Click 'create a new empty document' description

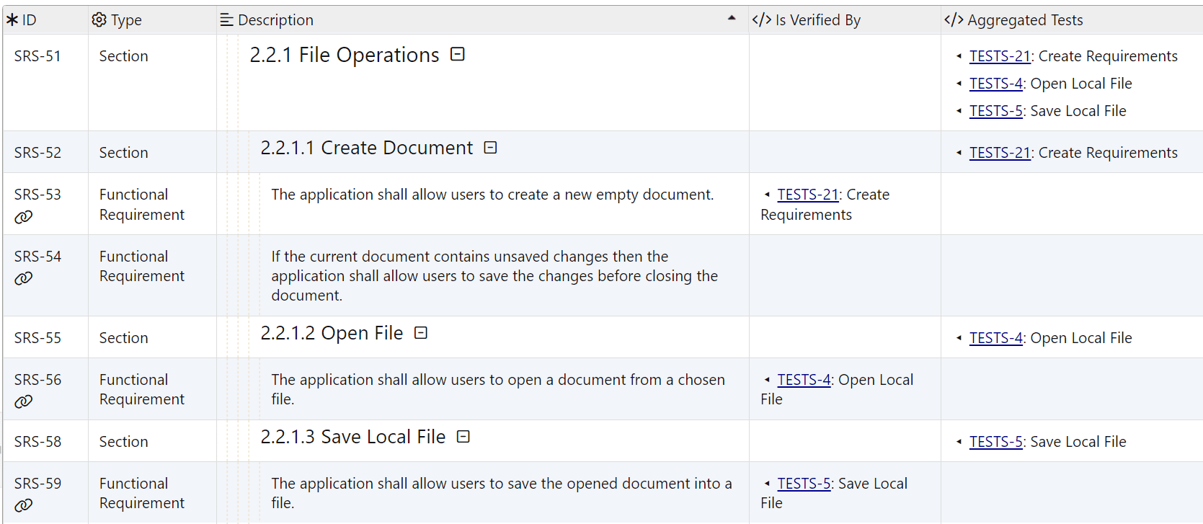tap(492, 195)
